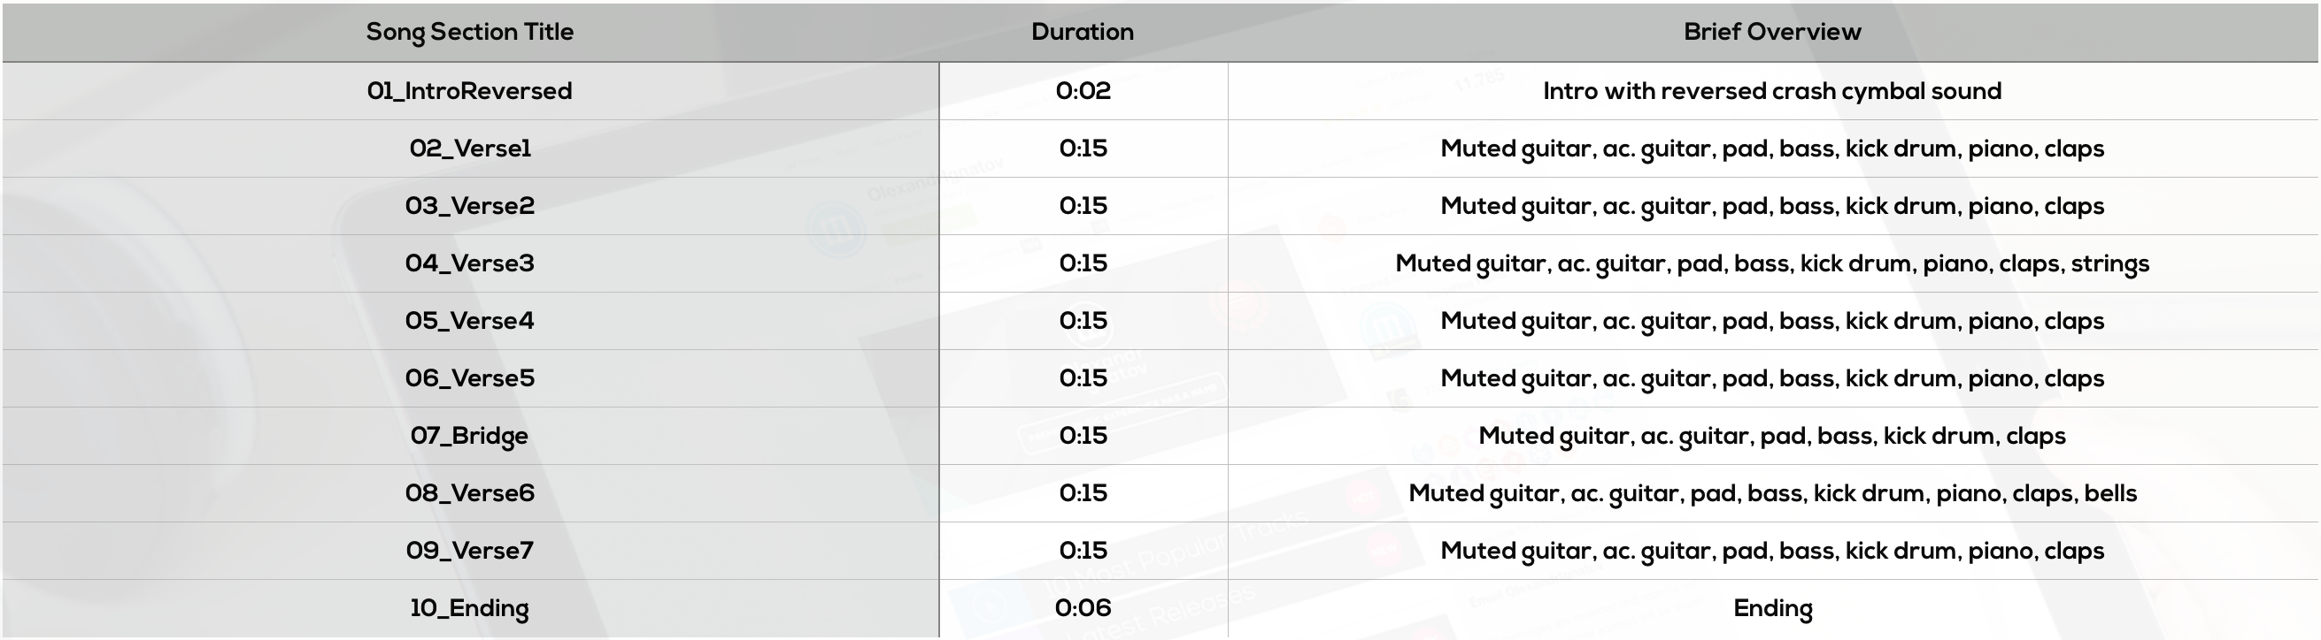Viewport: 2321px width, 640px height.
Task: Click the Ending overview cell
Action: coord(1771,608)
